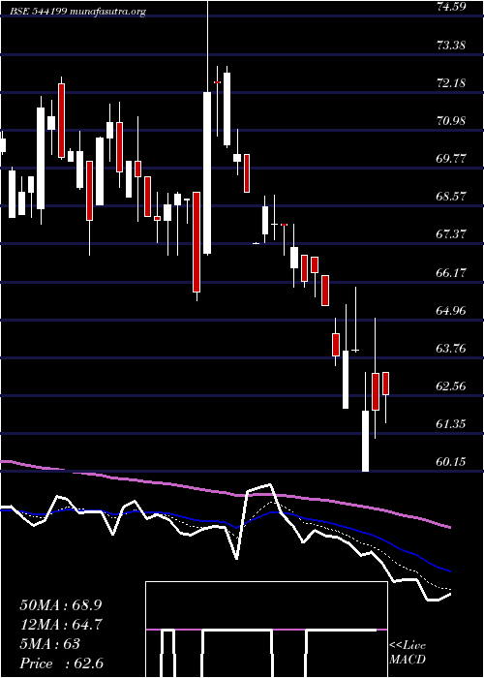Click the 62.56 price axis label
This screenshot has height=678, width=484.
click(x=452, y=386)
